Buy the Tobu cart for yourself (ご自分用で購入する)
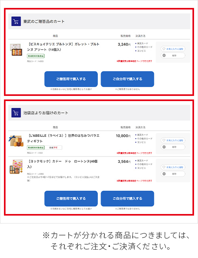 pos(128,79)
